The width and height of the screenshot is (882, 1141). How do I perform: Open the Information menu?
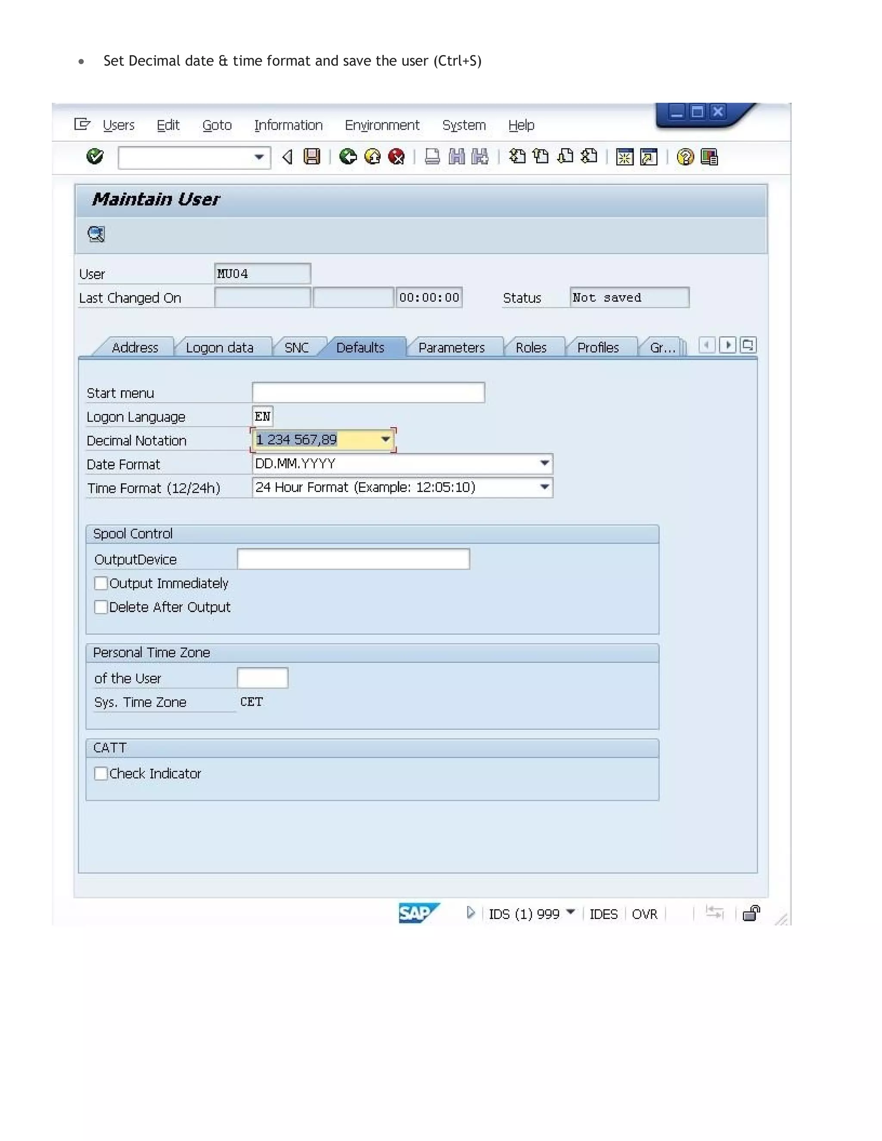[289, 125]
